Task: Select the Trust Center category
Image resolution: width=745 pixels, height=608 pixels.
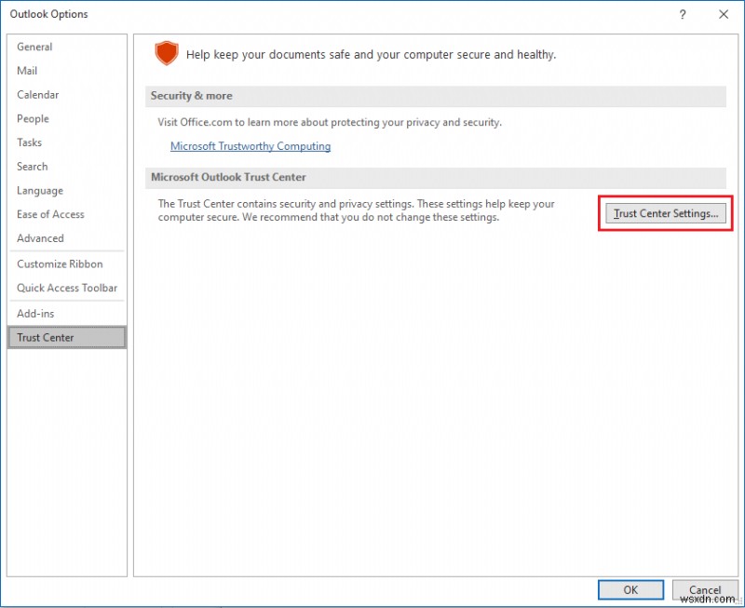Action: pos(44,337)
